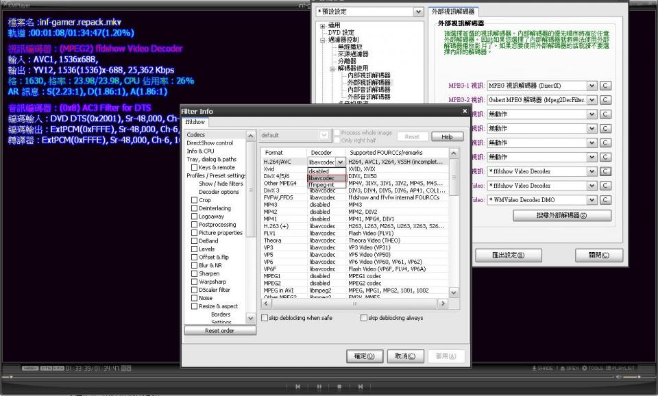Choose ffmpeg-mt from the decoder dropdown list
This screenshot has height=396, width=658.
coord(321,185)
